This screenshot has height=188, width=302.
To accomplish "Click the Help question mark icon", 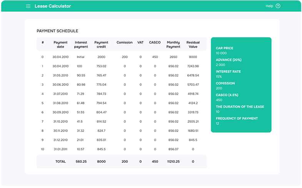I will [278, 6].
